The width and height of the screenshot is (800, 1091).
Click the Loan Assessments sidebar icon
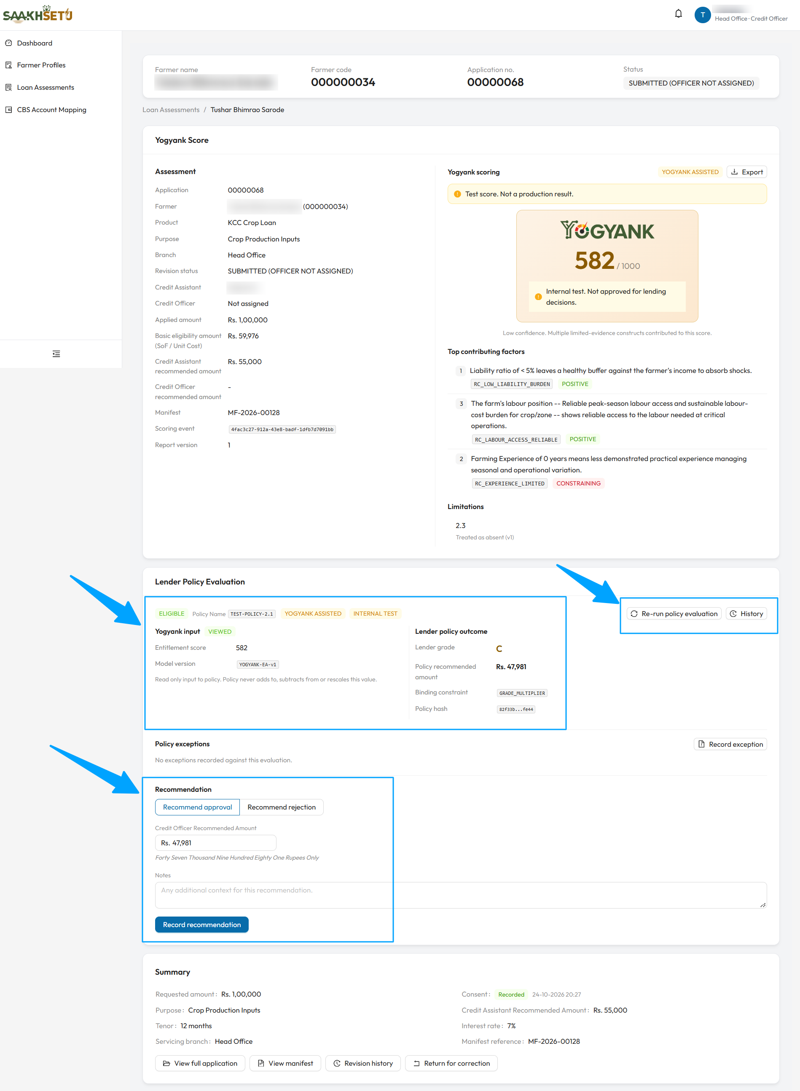click(x=8, y=88)
